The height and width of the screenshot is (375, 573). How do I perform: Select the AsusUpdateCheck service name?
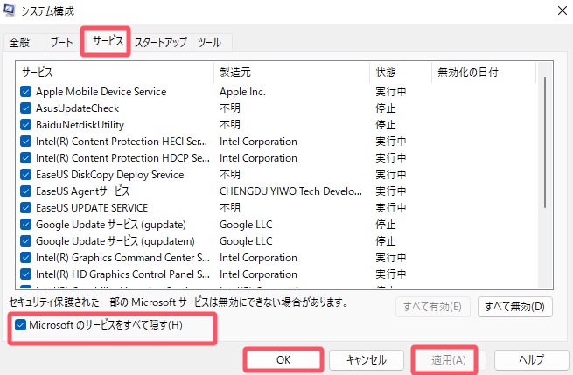pyautogui.click(x=78, y=108)
